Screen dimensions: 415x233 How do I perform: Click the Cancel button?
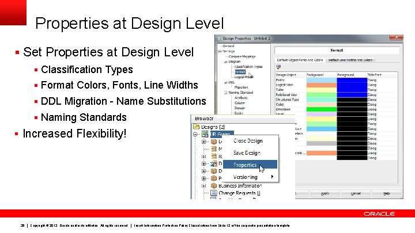point(356,193)
